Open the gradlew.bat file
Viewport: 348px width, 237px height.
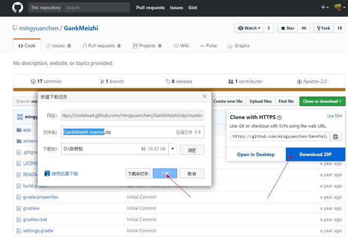(x=35, y=219)
